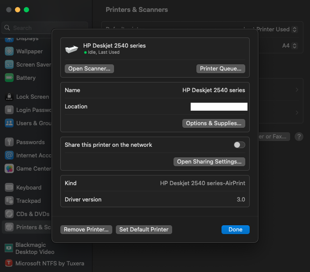Viewport: 310px width, 272px height.
Task: Click the HP Deskjet printer icon
Action: pos(71,49)
